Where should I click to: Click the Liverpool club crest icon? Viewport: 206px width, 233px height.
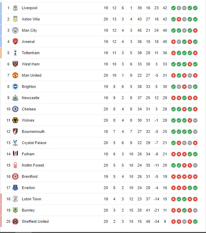[15, 8]
